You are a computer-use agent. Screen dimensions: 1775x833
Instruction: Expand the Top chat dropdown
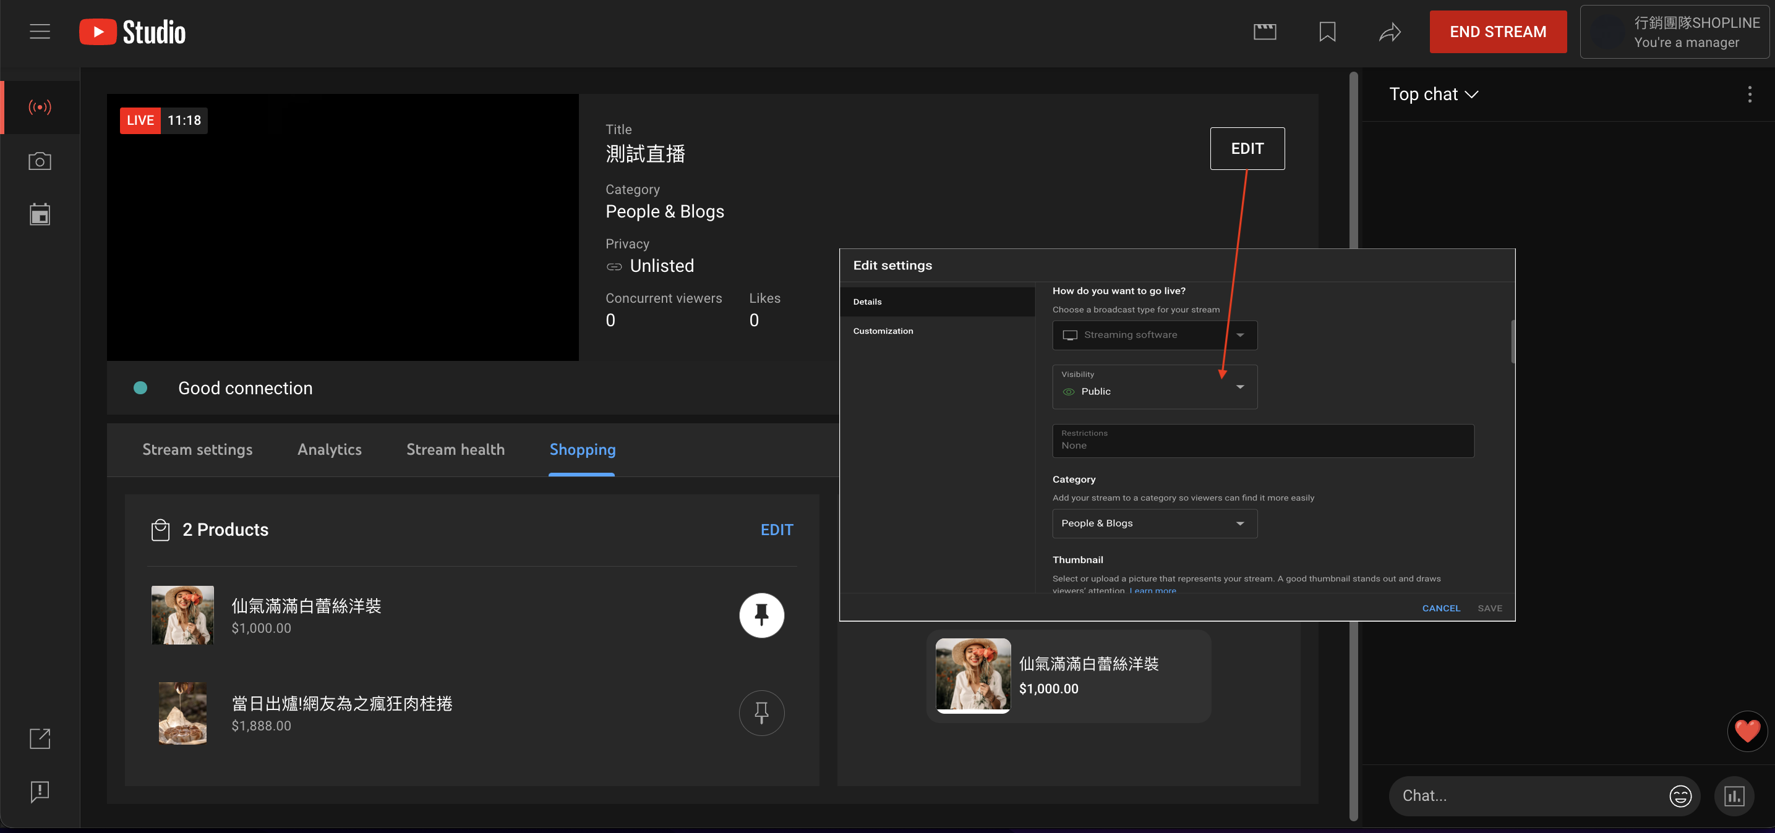[1433, 95]
